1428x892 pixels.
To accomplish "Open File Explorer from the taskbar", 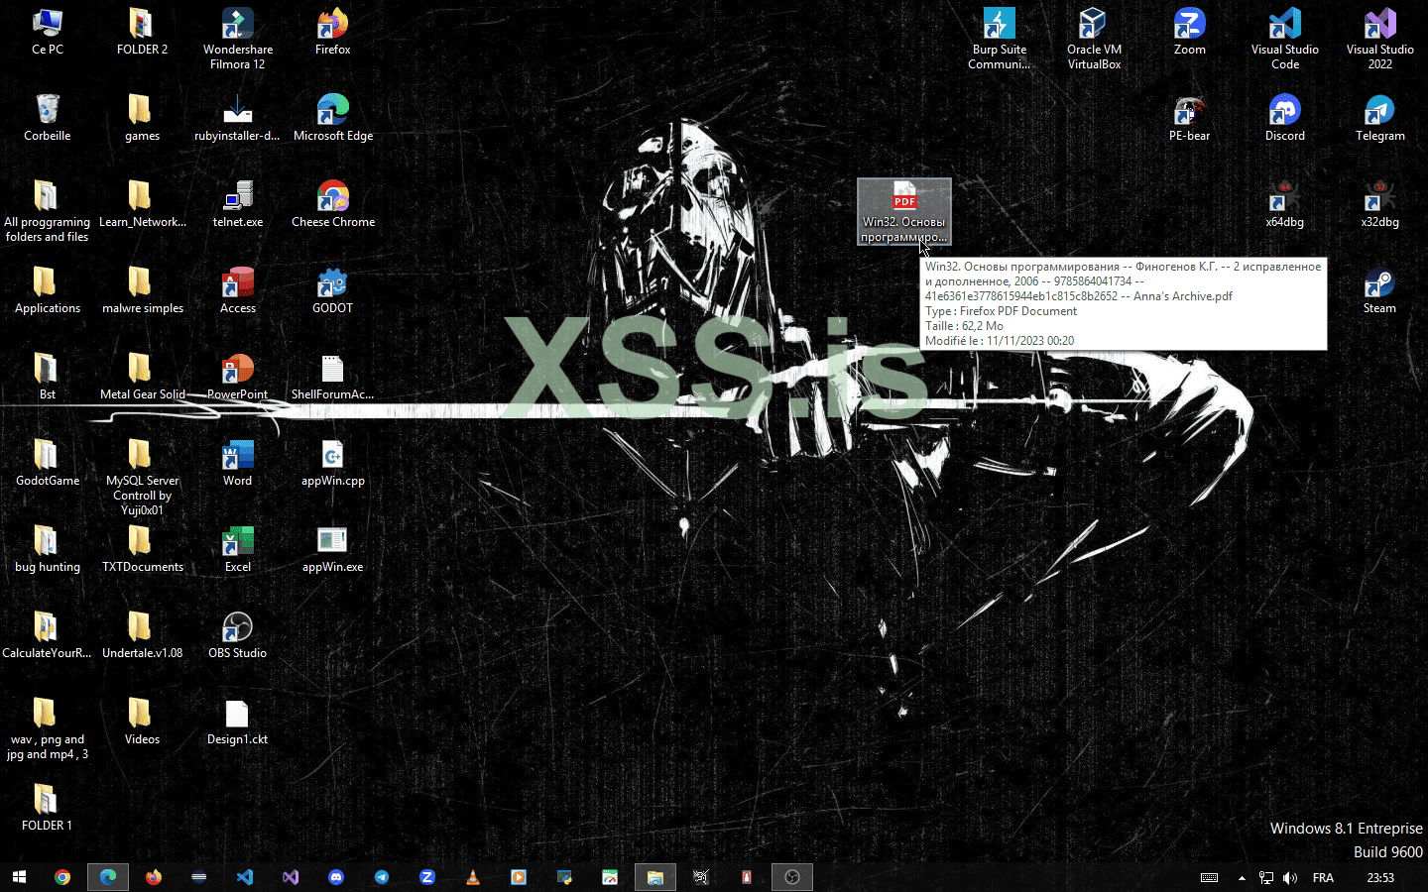I will click(654, 877).
